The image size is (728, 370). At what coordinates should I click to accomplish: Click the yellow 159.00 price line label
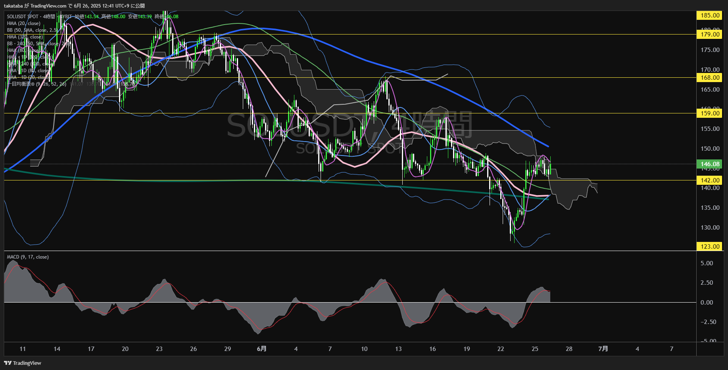pyautogui.click(x=710, y=113)
